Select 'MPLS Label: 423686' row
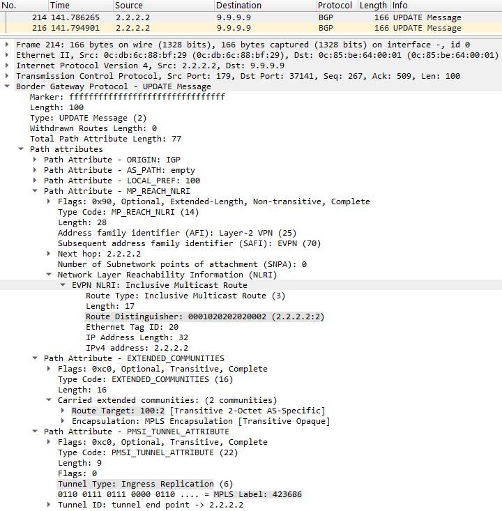502x511 pixels. (180, 494)
